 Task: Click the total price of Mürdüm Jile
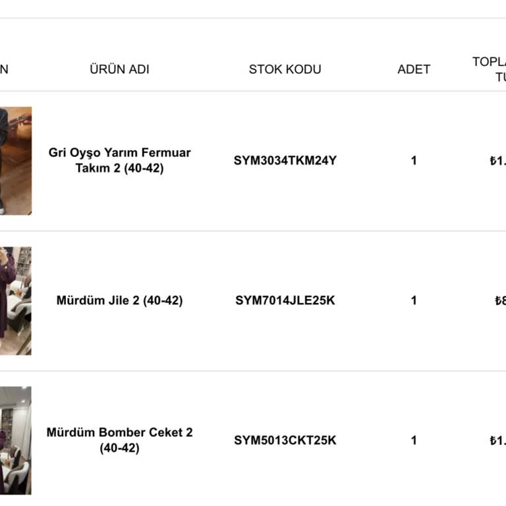[x=500, y=301]
